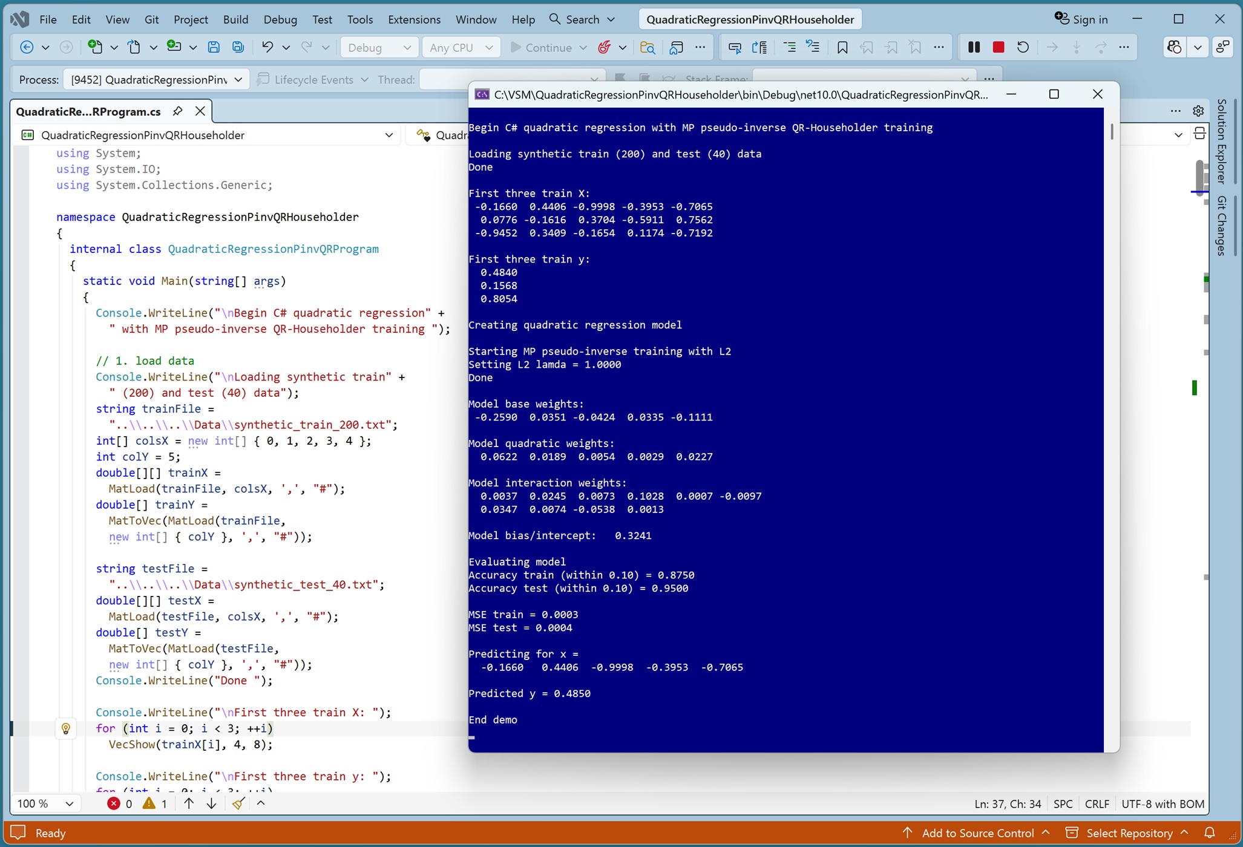
Task: Expand the Debug configuration dropdown
Action: pos(379,47)
